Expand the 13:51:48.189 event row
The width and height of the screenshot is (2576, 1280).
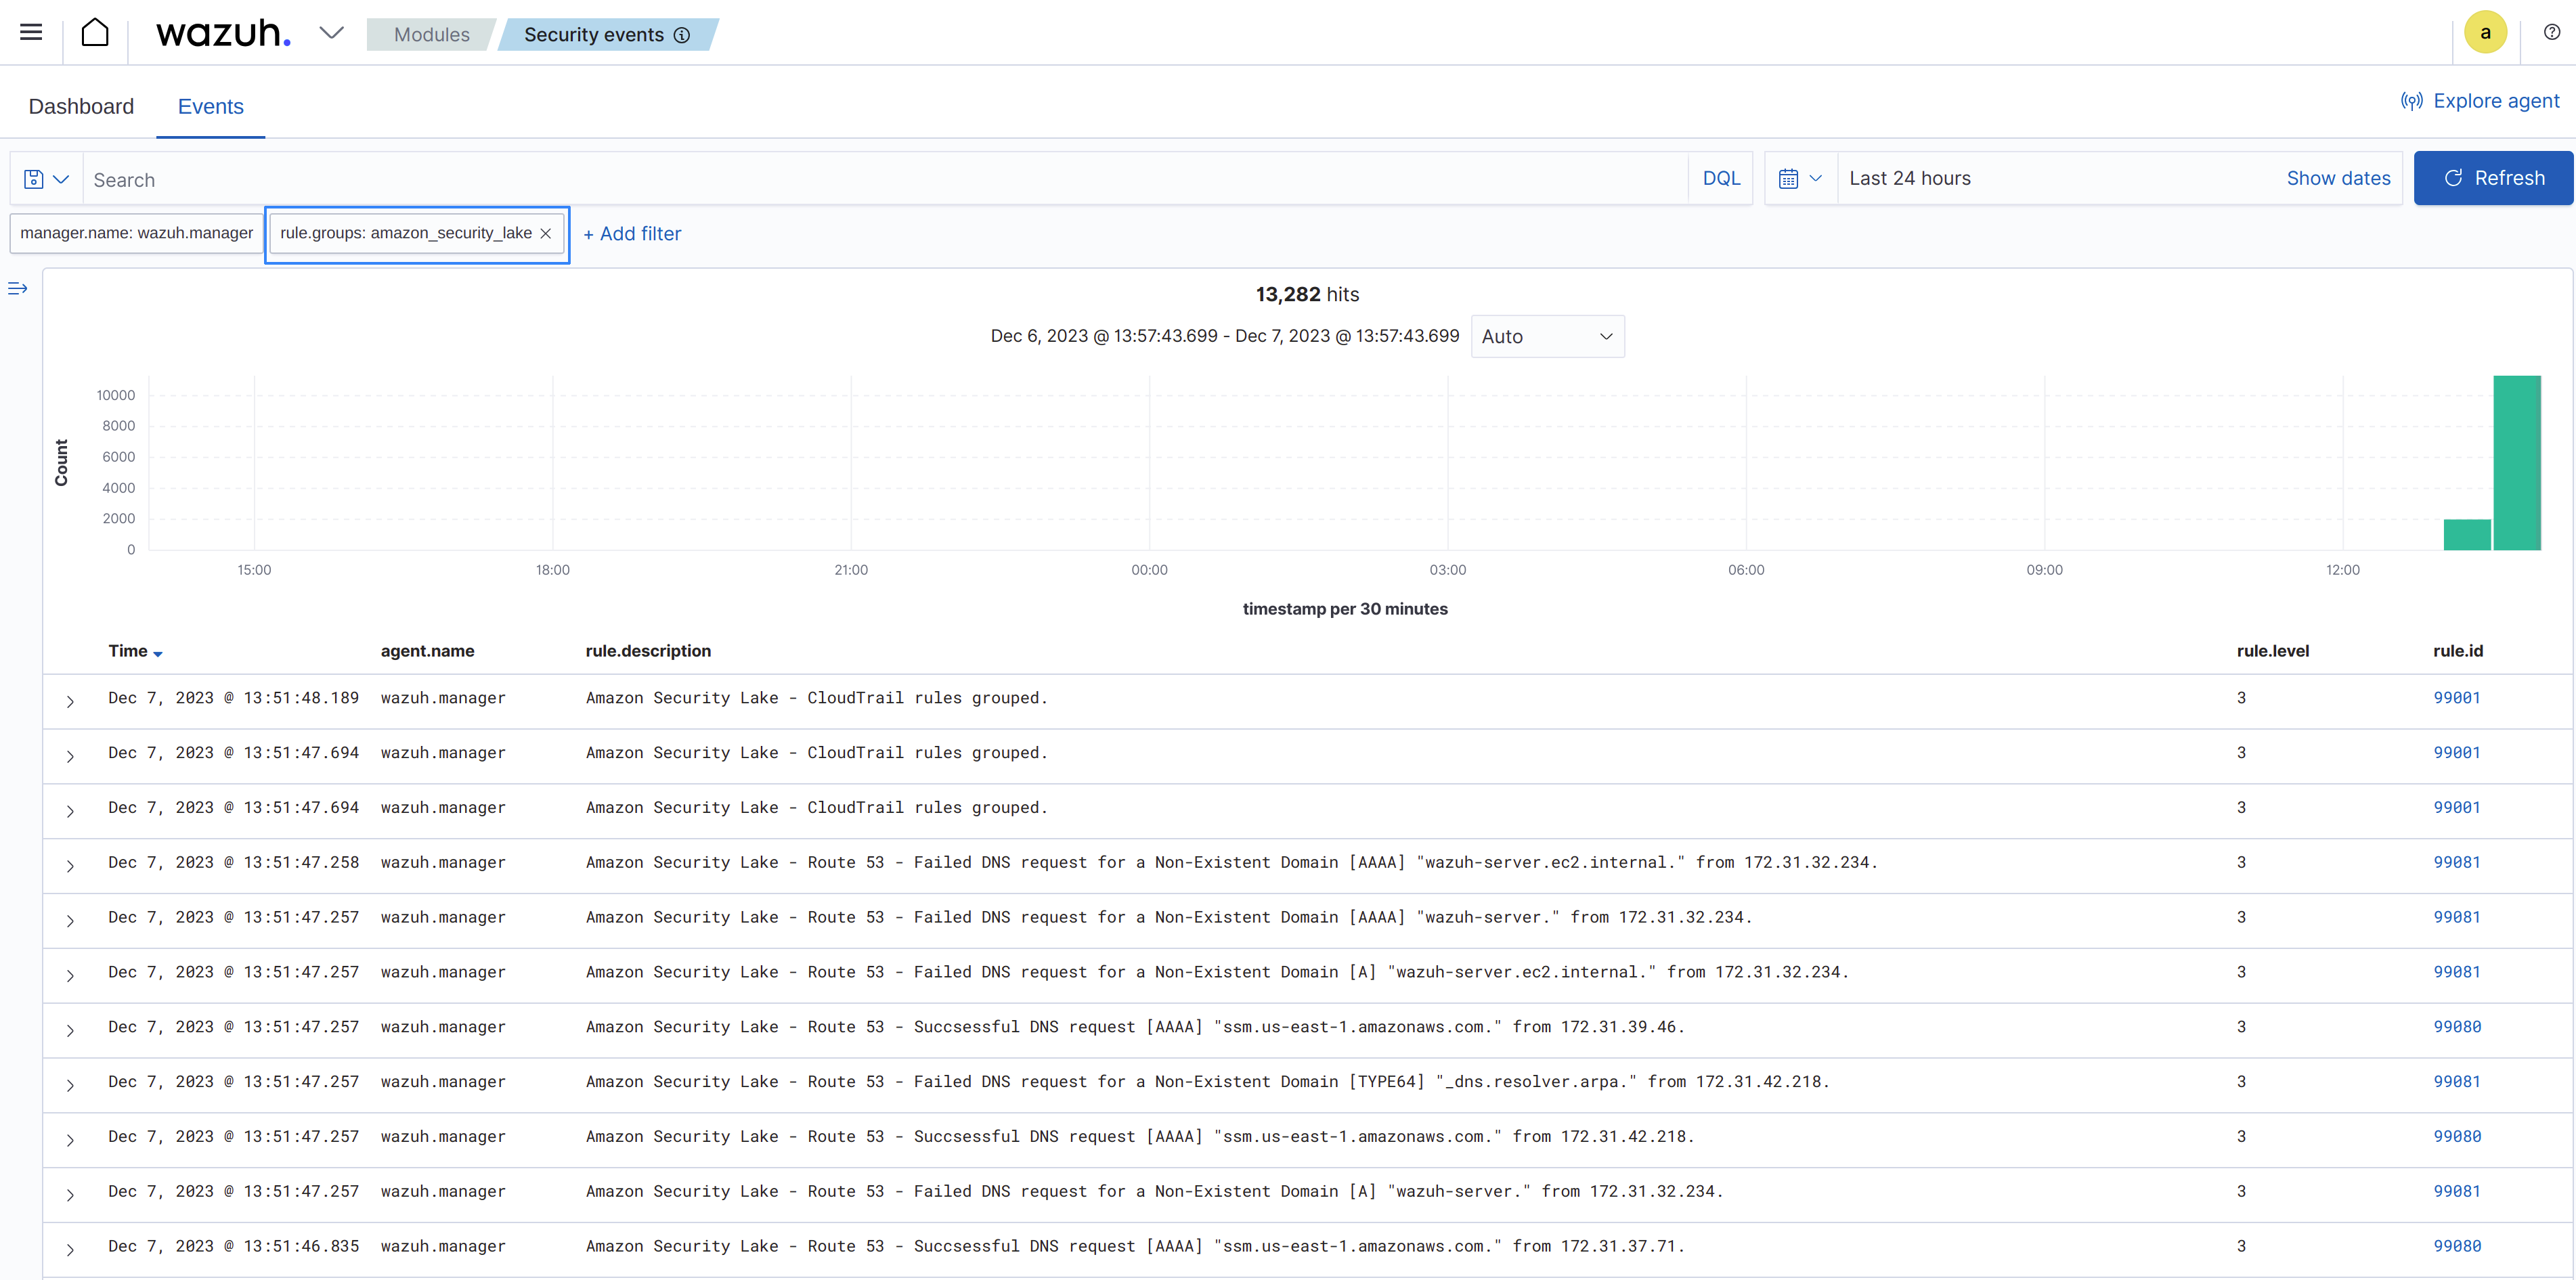point(70,702)
